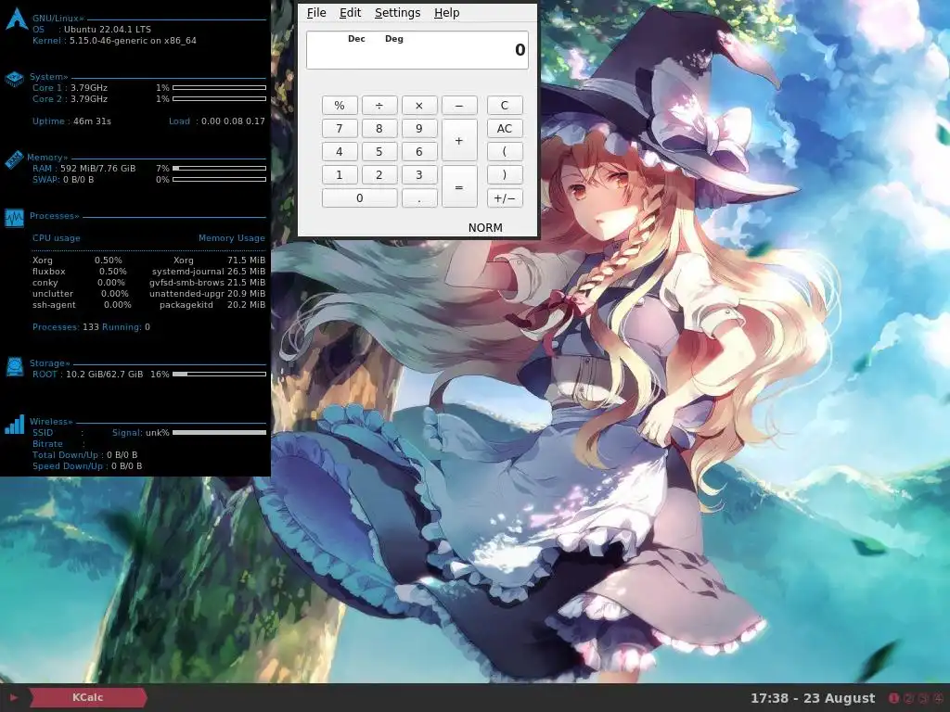Click the Load '0.00 0.08 0.17' value
The width and height of the screenshot is (950, 712).
[233, 121]
